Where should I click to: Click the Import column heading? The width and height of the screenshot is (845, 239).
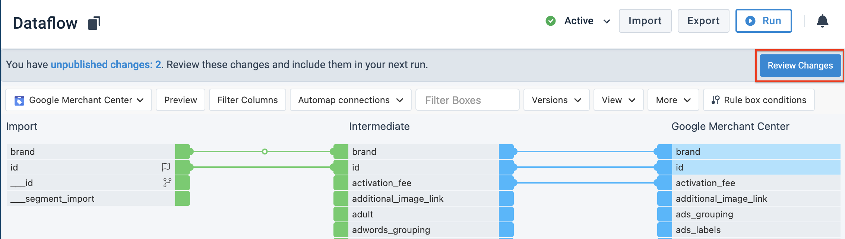tap(22, 127)
